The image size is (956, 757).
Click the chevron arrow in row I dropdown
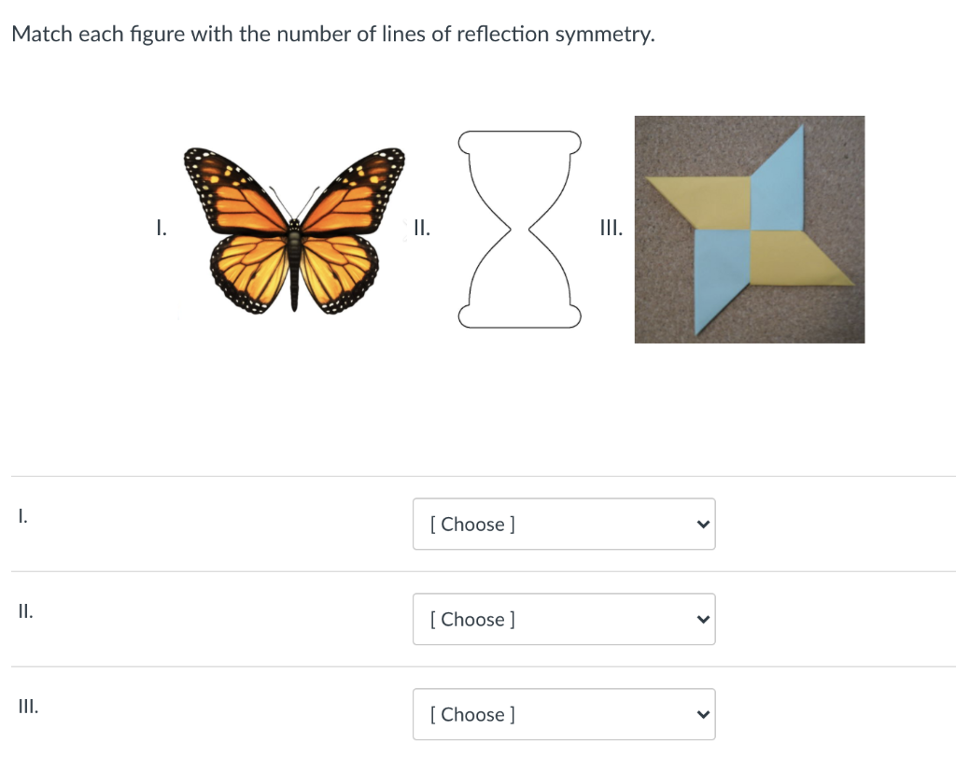coord(702,525)
